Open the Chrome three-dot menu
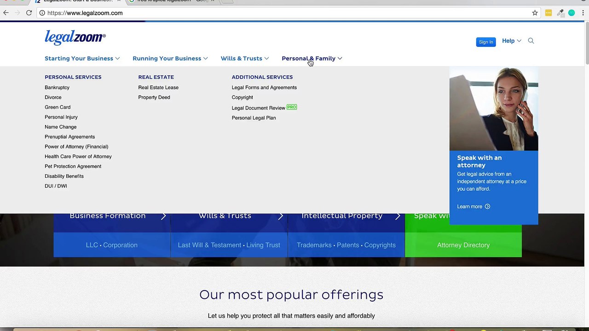This screenshot has width=589, height=331. pos(583,13)
